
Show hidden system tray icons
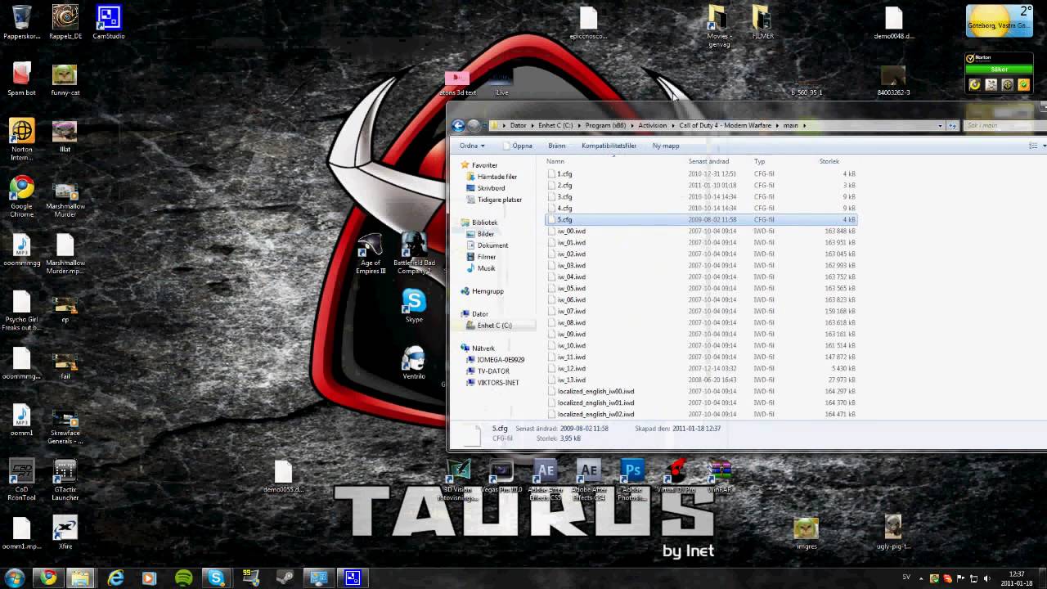click(922, 578)
